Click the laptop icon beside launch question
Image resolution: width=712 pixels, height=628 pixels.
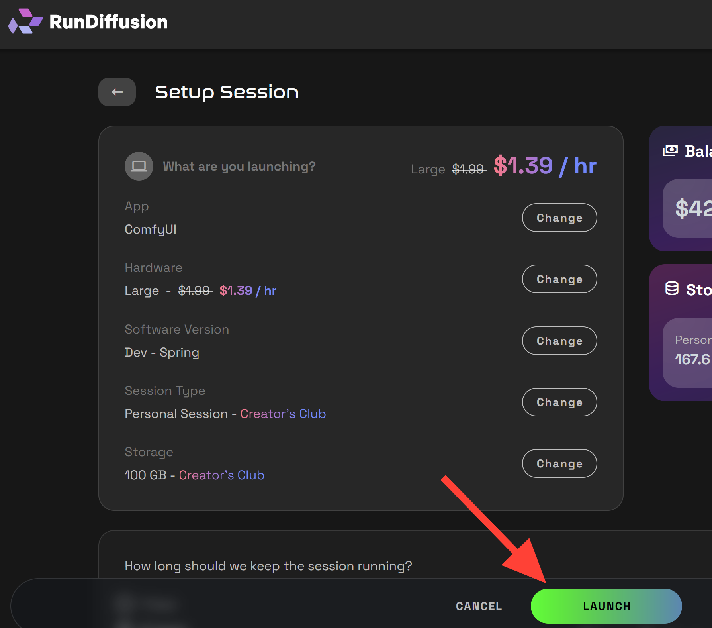pos(139,166)
